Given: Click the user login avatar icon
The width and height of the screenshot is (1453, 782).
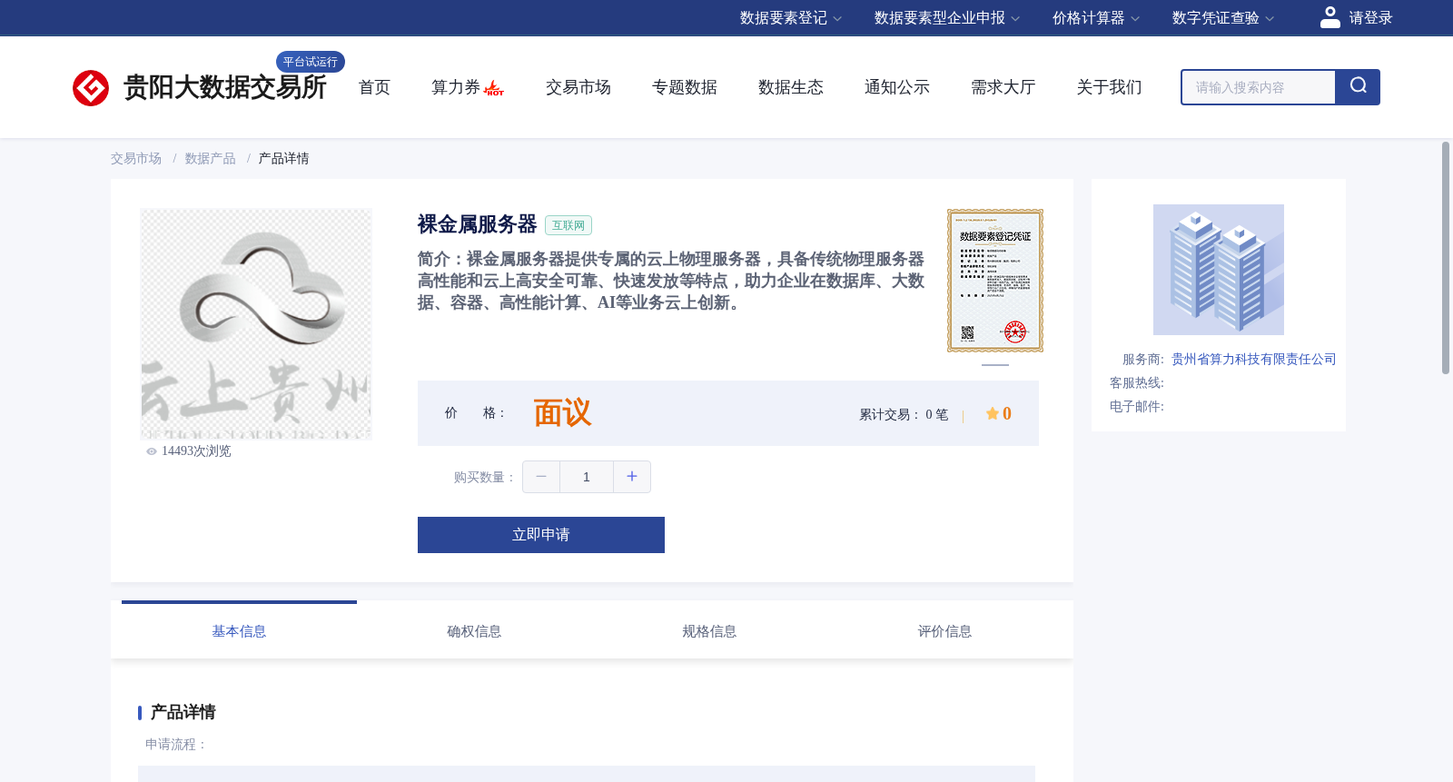Looking at the screenshot, I should tap(1330, 17).
